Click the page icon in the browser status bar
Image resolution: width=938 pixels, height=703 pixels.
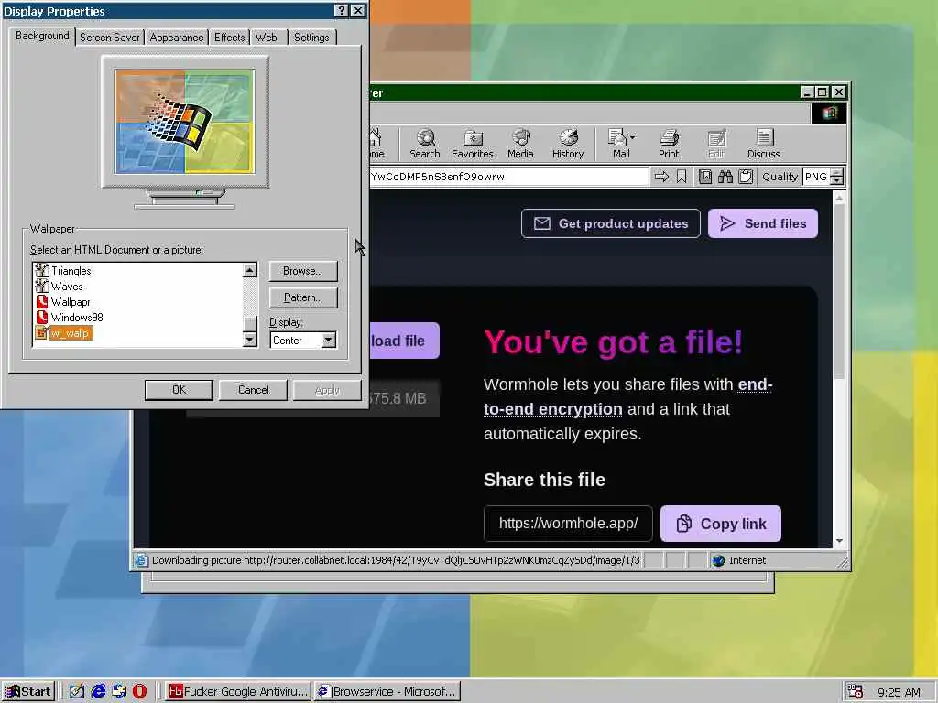[140, 560]
